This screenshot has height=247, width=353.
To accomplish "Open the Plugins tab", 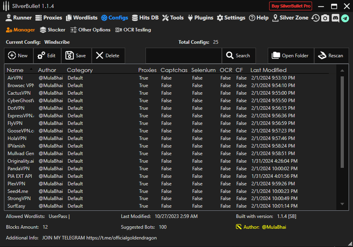I will click(x=200, y=18).
